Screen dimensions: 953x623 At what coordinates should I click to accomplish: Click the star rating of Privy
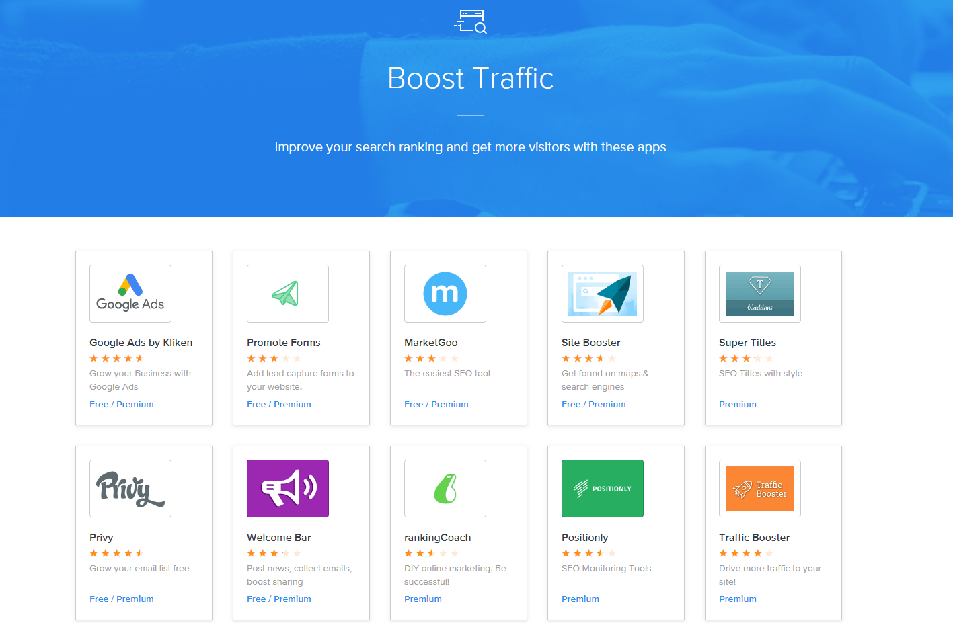[117, 553]
